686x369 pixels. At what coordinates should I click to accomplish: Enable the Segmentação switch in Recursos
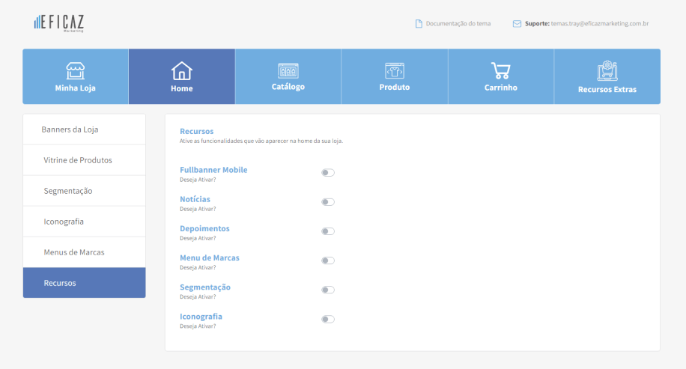(328, 290)
